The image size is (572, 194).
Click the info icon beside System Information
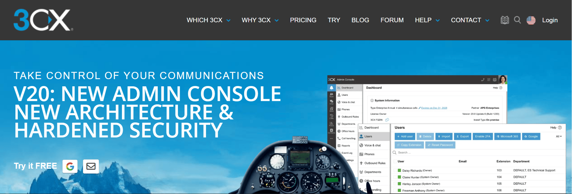point(372,101)
